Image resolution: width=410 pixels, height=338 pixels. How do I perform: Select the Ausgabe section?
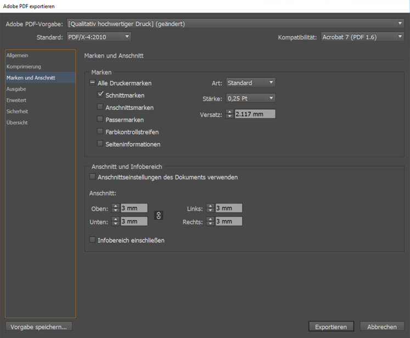tap(41, 89)
